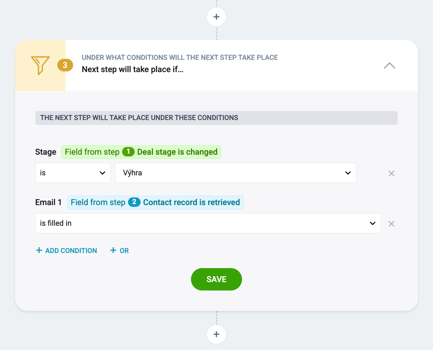
Task: Click the OR link to add alternative
Action: [120, 251]
